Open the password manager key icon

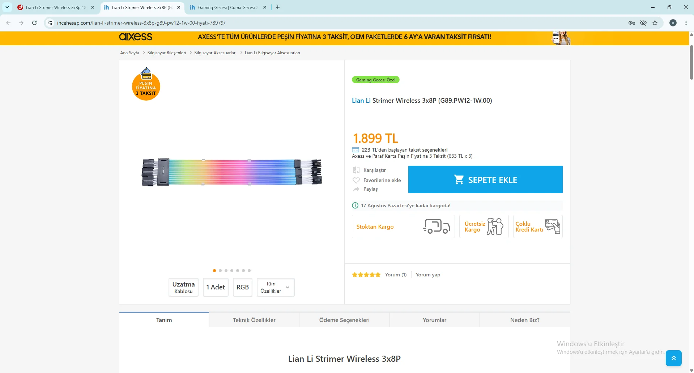coord(632,23)
